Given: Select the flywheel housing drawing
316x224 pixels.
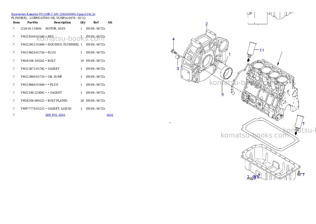Looking at the screenshot, I should 204,57.
